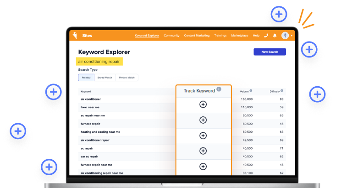Track the 'hvac near me' keyword plus icon
Screen dimensions: 352x188
(203, 120)
